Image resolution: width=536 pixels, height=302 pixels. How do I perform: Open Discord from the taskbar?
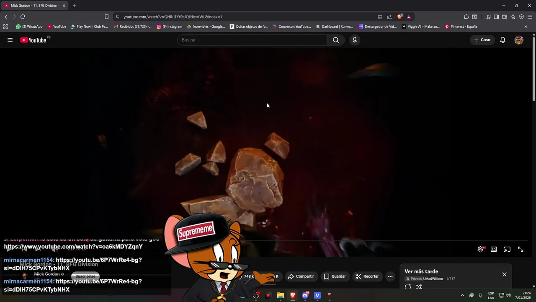305,295
